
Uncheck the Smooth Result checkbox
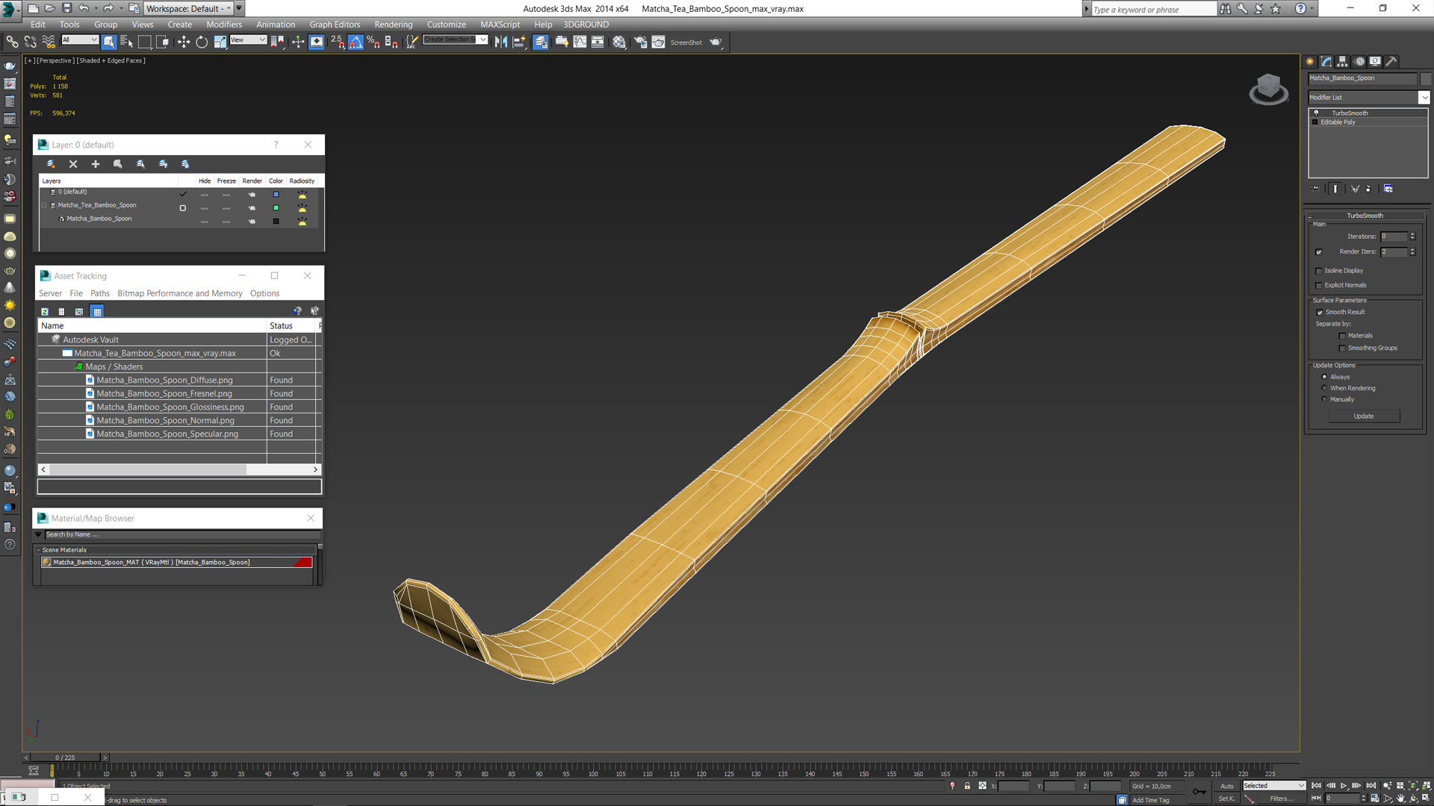point(1320,313)
